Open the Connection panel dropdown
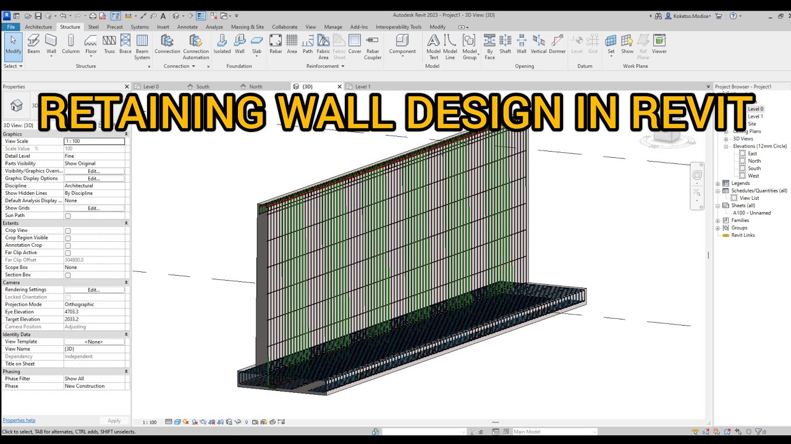The height and width of the screenshot is (444, 791). point(180,66)
